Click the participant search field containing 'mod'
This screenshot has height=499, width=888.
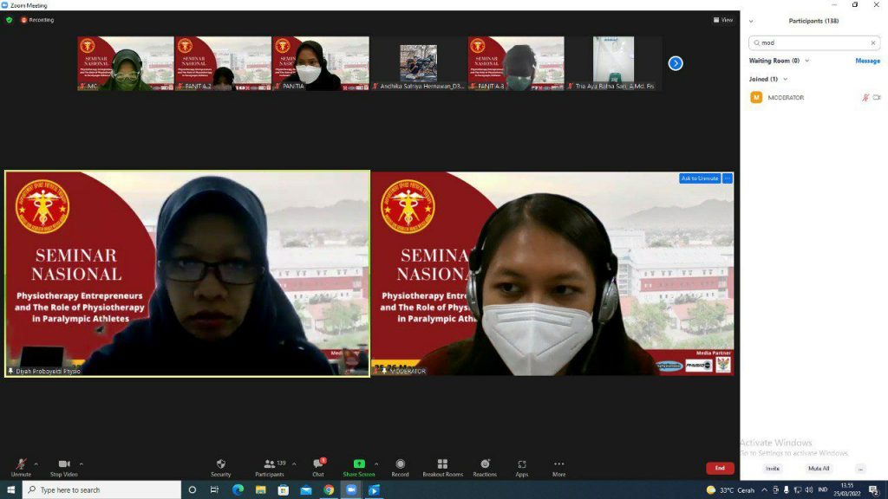coord(813,42)
